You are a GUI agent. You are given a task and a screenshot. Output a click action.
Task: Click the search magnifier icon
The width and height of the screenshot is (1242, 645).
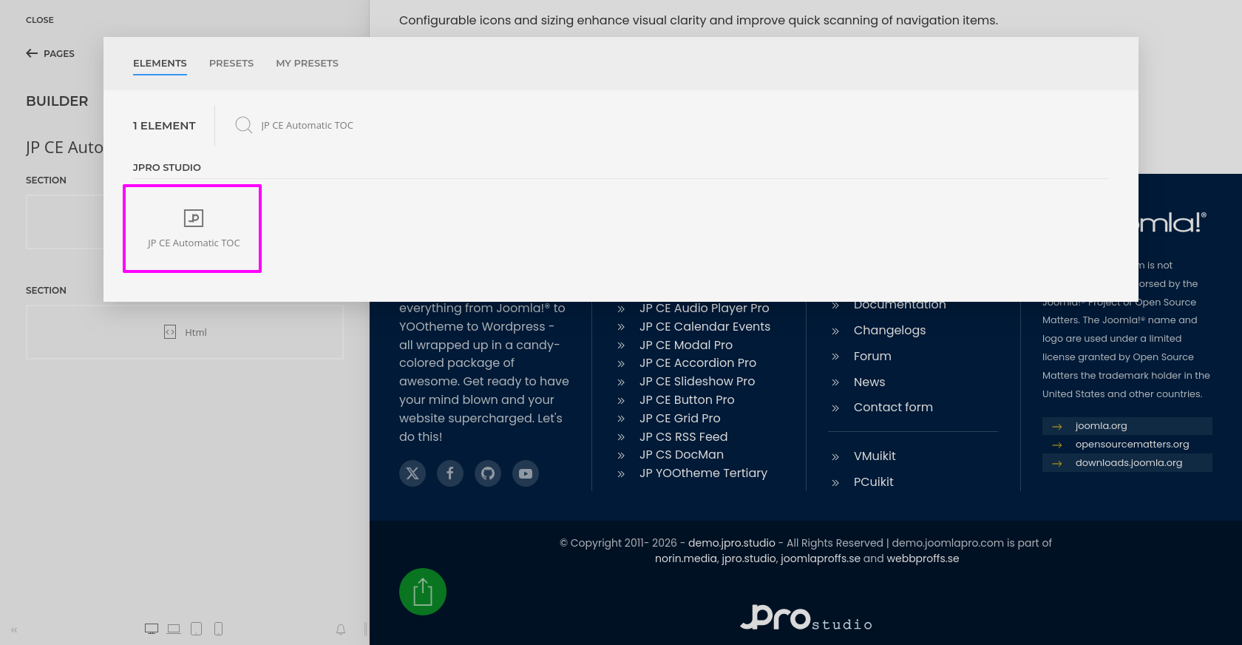(x=243, y=125)
